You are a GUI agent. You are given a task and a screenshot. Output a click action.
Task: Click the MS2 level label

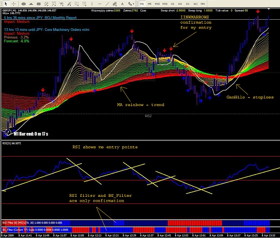(x=148, y=116)
